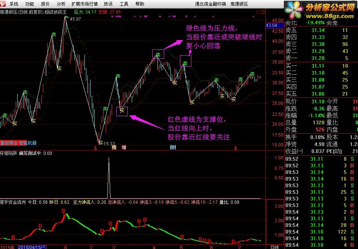Click the 增 event marker below chart
Viewport: 358px width, 249px height.
tap(124, 147)
